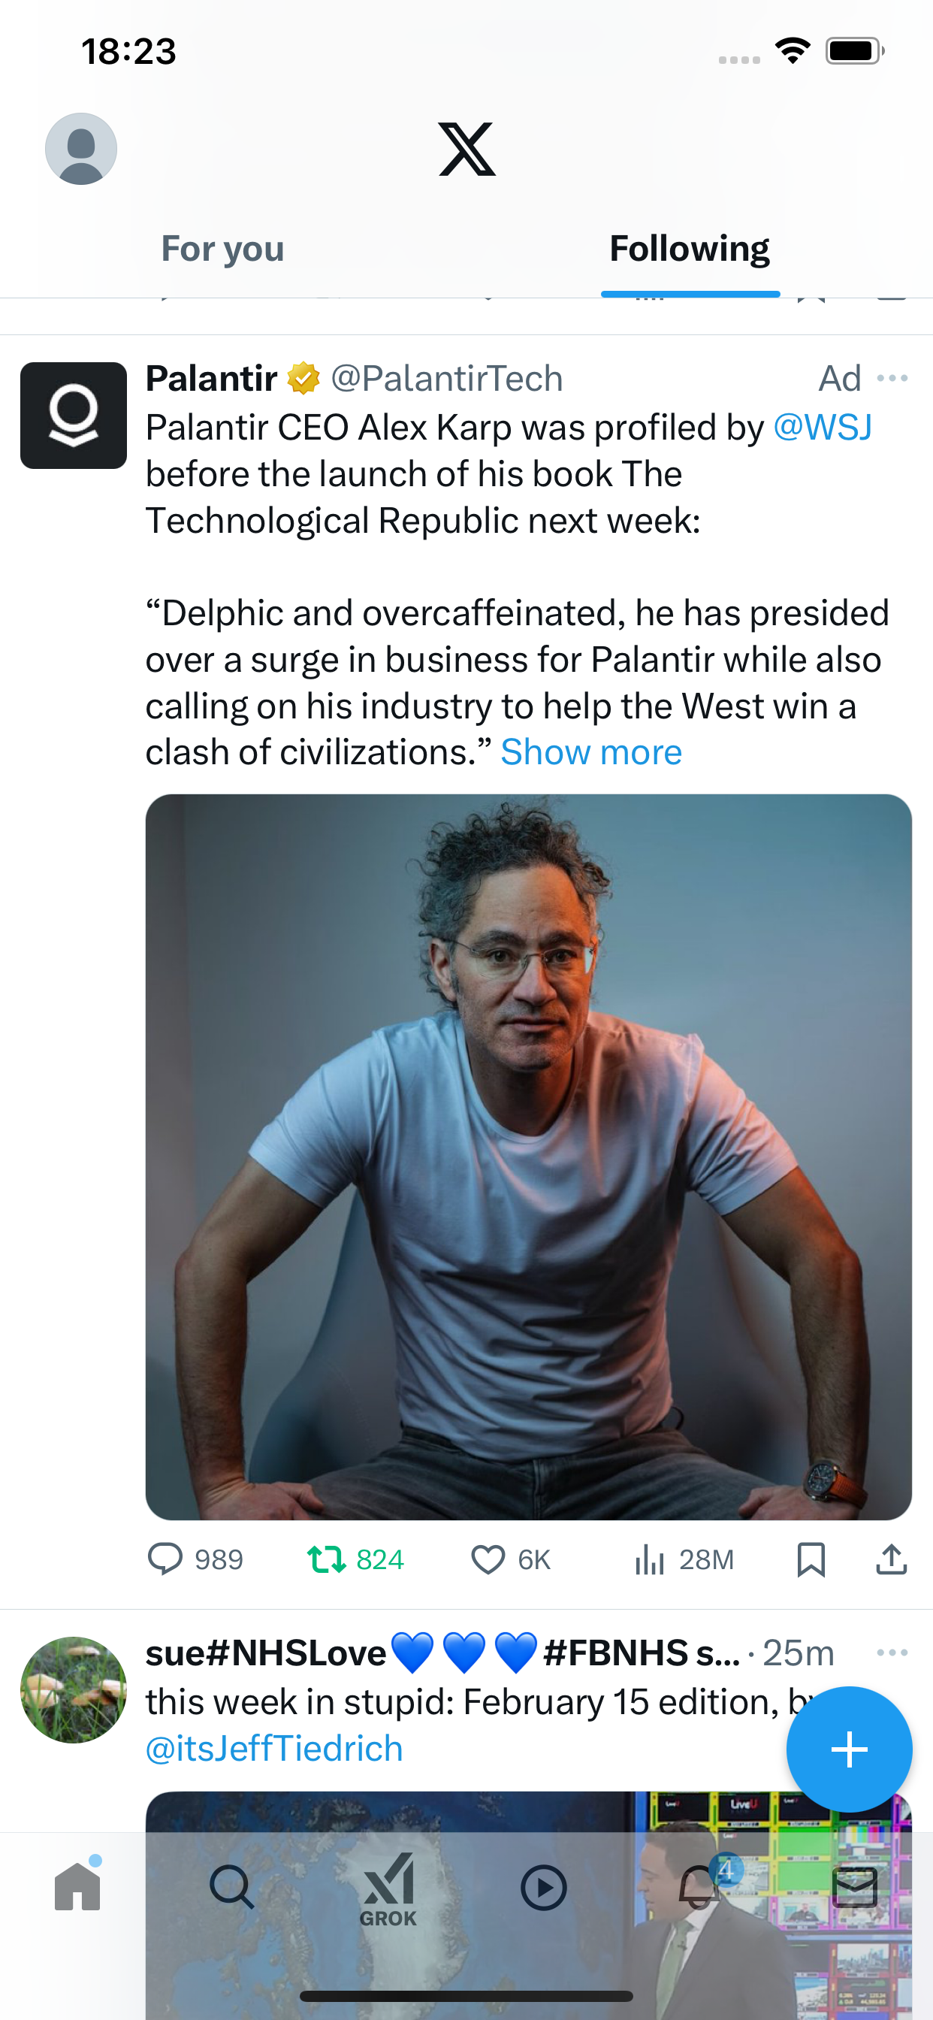Screen dimensions: 933x2020
Task: Open more options on Palantir ad
Action: click(x=892, y=379)
